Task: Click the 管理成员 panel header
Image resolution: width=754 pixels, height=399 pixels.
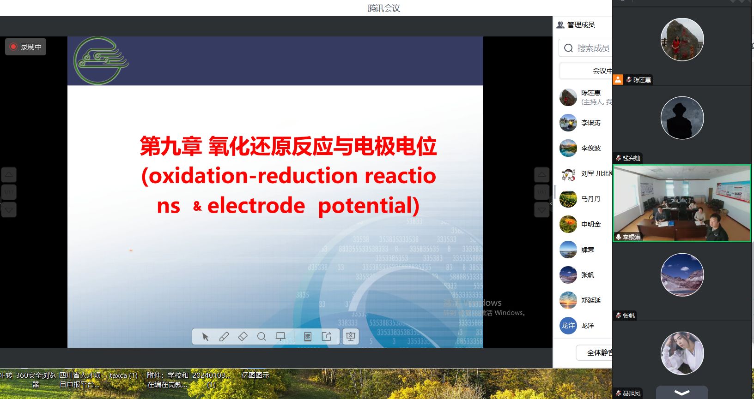Action: click(580, 25)
